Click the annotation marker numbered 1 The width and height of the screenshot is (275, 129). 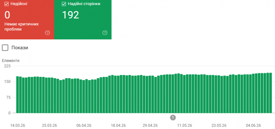tap(173, 118)
